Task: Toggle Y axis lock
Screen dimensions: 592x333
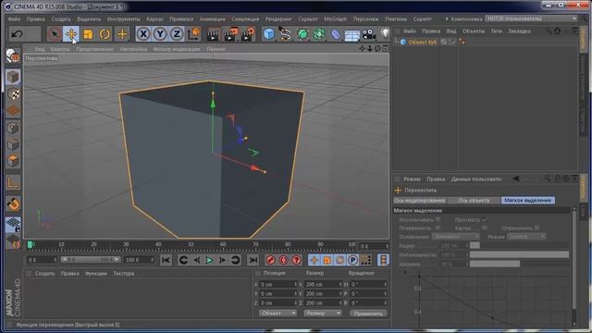Action: click(x=160, y=34)
